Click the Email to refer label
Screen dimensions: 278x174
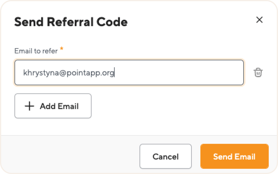point(36,51)
